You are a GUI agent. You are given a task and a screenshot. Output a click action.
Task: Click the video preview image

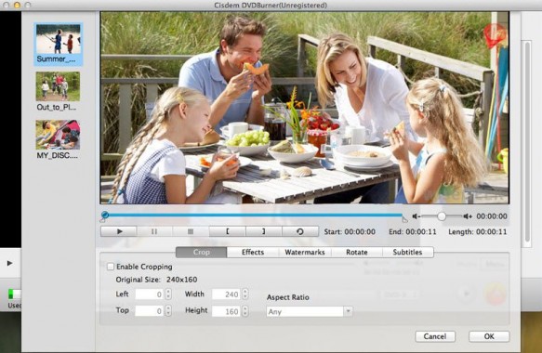click(x=305, y=108)
